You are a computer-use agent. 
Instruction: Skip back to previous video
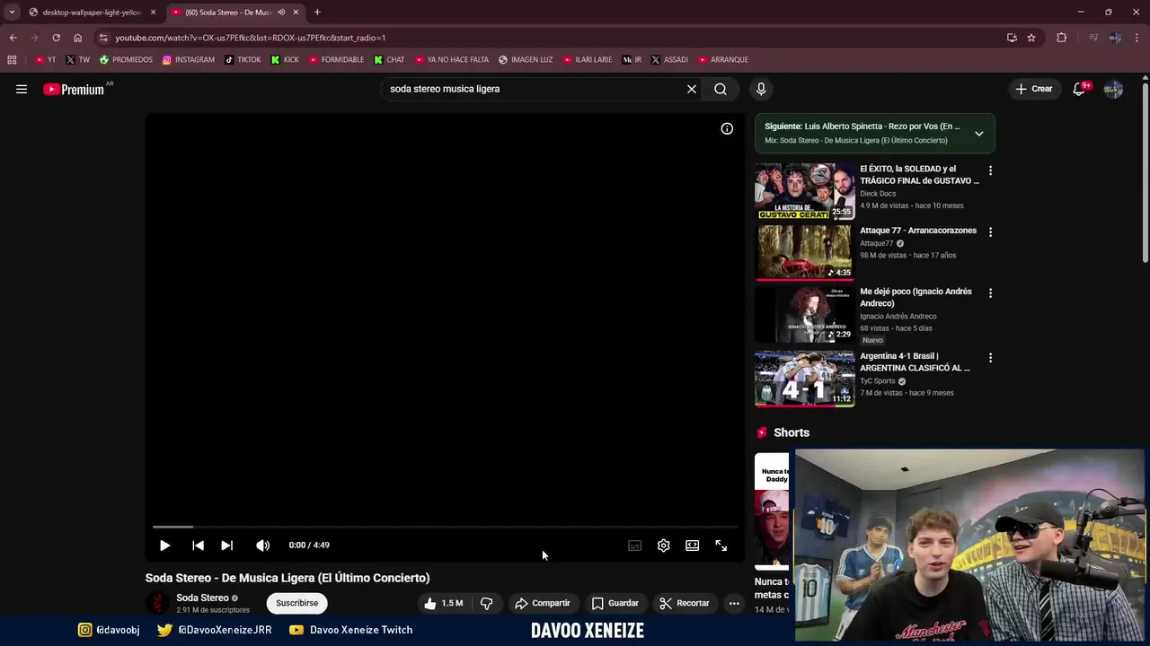click(x=198, y=545)
